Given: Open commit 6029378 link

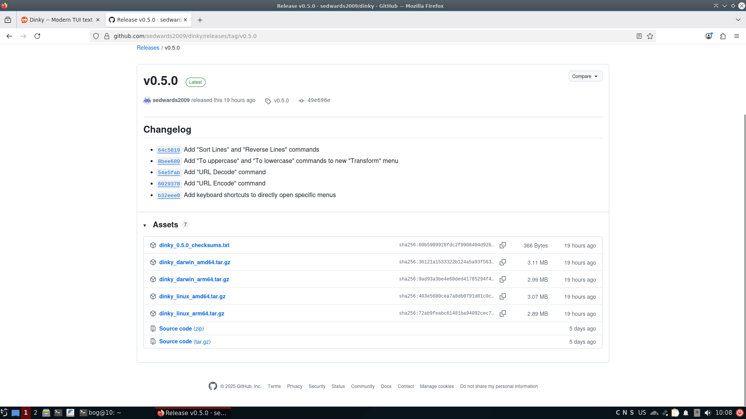Looking at the screenshot, I should coord(169,184).
